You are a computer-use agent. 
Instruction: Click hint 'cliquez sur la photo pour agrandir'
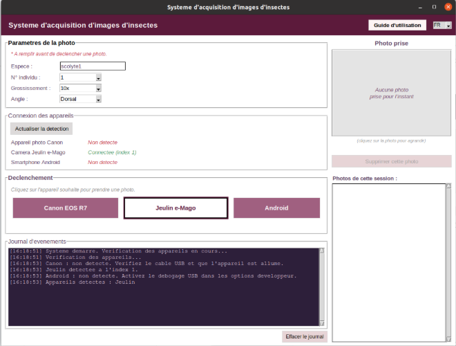click(x=391, y=140)
